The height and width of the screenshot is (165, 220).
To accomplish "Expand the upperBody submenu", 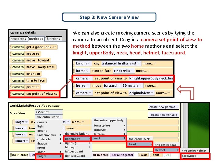I will click(77, 139).
